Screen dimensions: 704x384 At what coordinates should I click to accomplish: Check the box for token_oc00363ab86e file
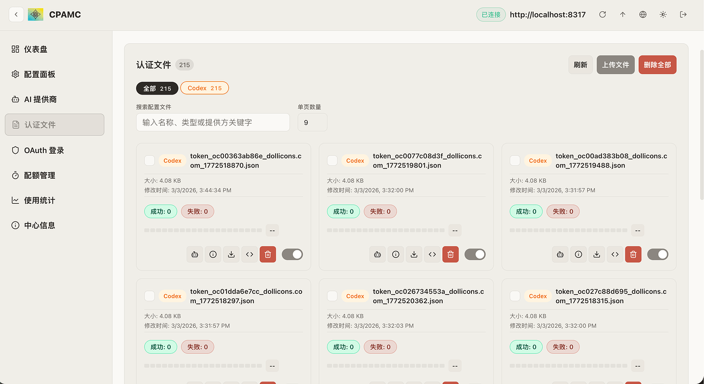click(x=149, y=160)
